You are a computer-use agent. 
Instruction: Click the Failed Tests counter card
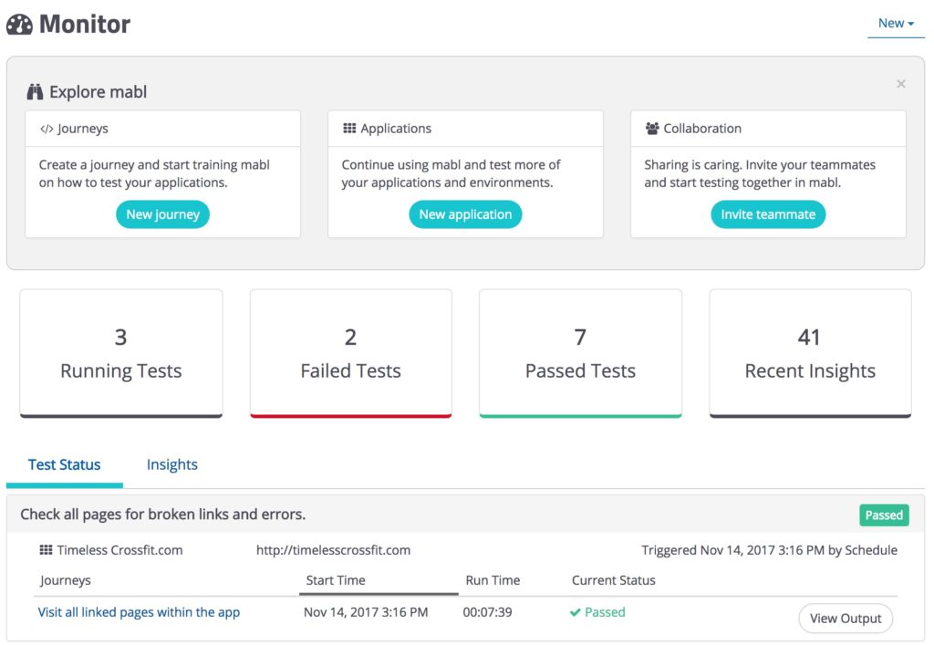coord(350,353)
